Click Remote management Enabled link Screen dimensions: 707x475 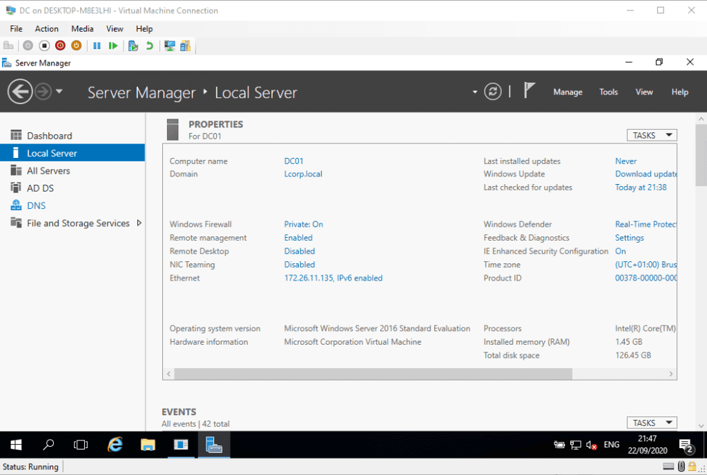click(x=298, y=238)
